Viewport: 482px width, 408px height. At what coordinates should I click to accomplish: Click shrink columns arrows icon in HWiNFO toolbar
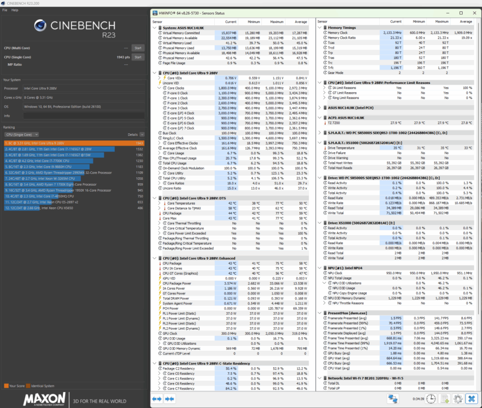coord(169,399)
